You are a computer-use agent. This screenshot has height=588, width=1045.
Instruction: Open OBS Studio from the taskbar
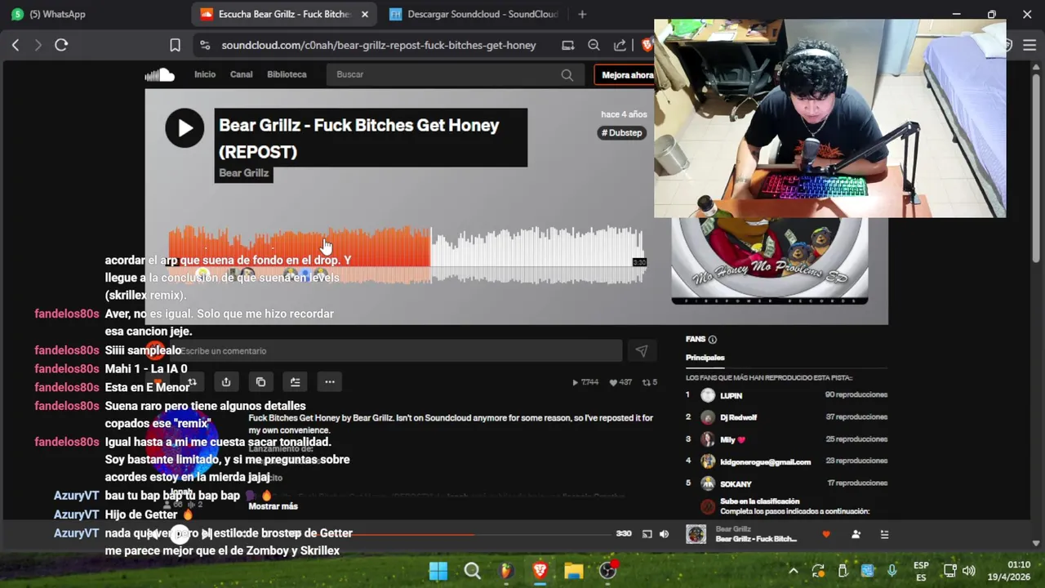(607, 571)
